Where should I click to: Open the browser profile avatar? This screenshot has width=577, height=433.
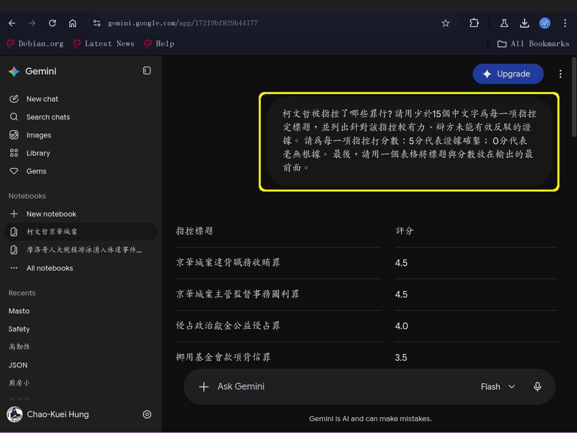545,23
